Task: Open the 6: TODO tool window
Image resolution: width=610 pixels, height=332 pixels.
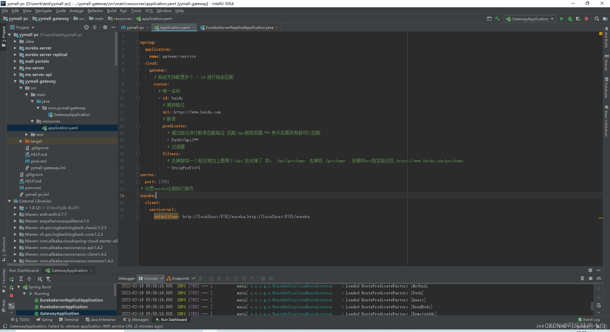Action: click(20, 320)
